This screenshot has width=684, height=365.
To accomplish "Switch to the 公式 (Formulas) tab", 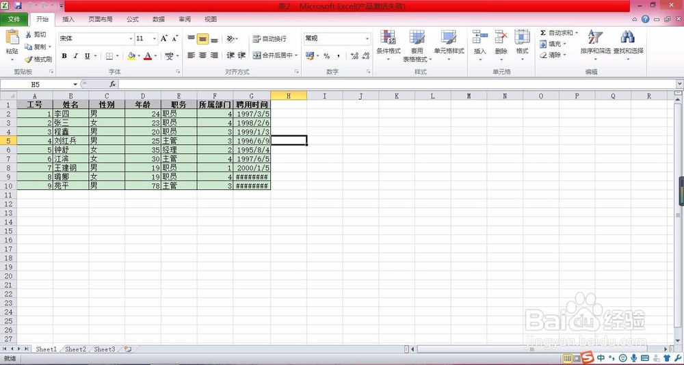I will coord(133,19).
